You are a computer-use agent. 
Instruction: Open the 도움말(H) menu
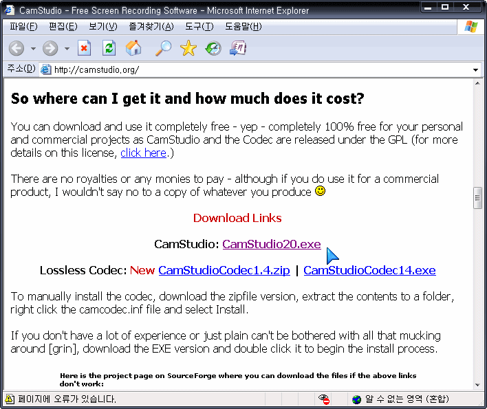[x=243, y=27]
